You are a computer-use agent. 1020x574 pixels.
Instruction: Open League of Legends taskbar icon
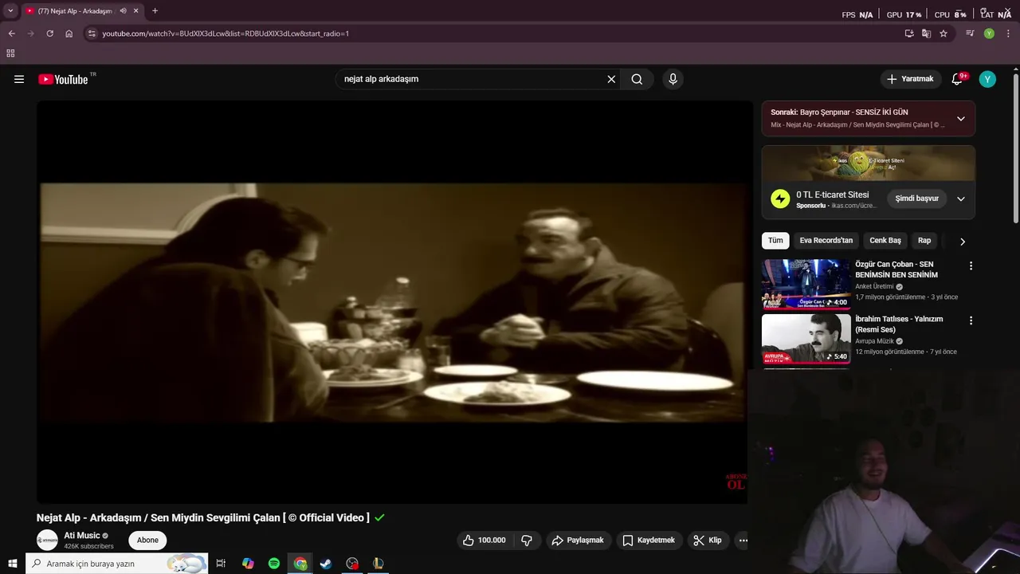379,564
